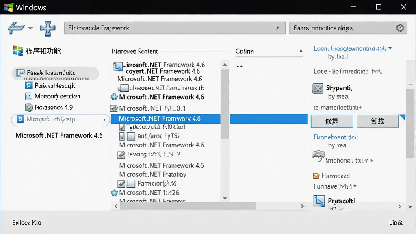
Task: Click the arrow at address bar end
Action: pyautogui.click(x=278, y=28)
